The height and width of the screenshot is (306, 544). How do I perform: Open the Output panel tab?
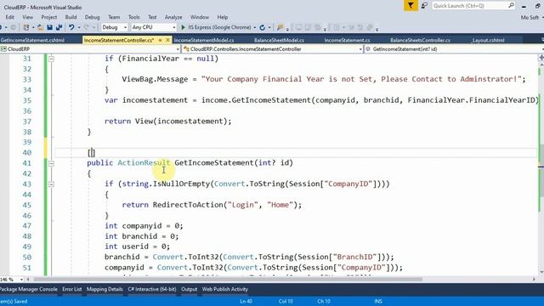point(189,289)
